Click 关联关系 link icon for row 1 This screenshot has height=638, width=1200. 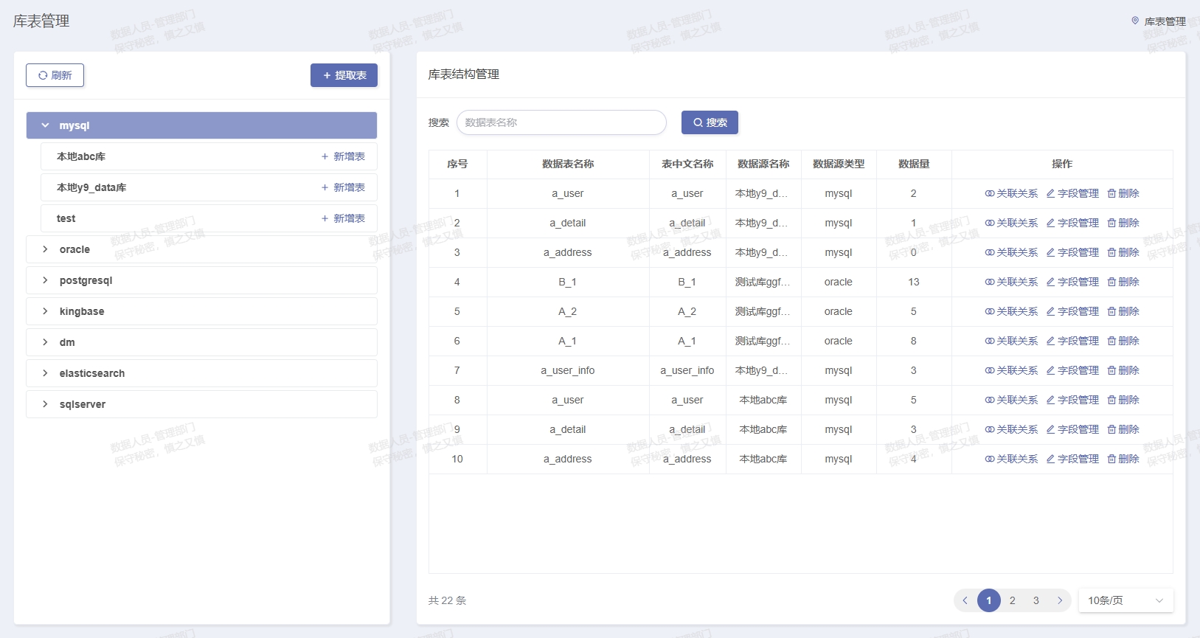(x=1010, y=193)
